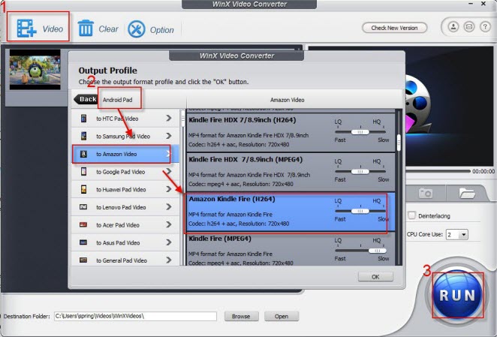The image size is (497, 337).
Task: Toggle the Deinterlacing checkbox
Action: click(x=411, y=215)
